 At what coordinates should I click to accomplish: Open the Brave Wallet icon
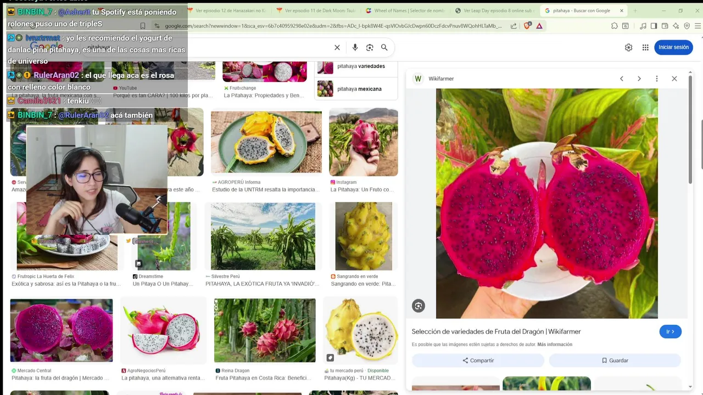665,26
